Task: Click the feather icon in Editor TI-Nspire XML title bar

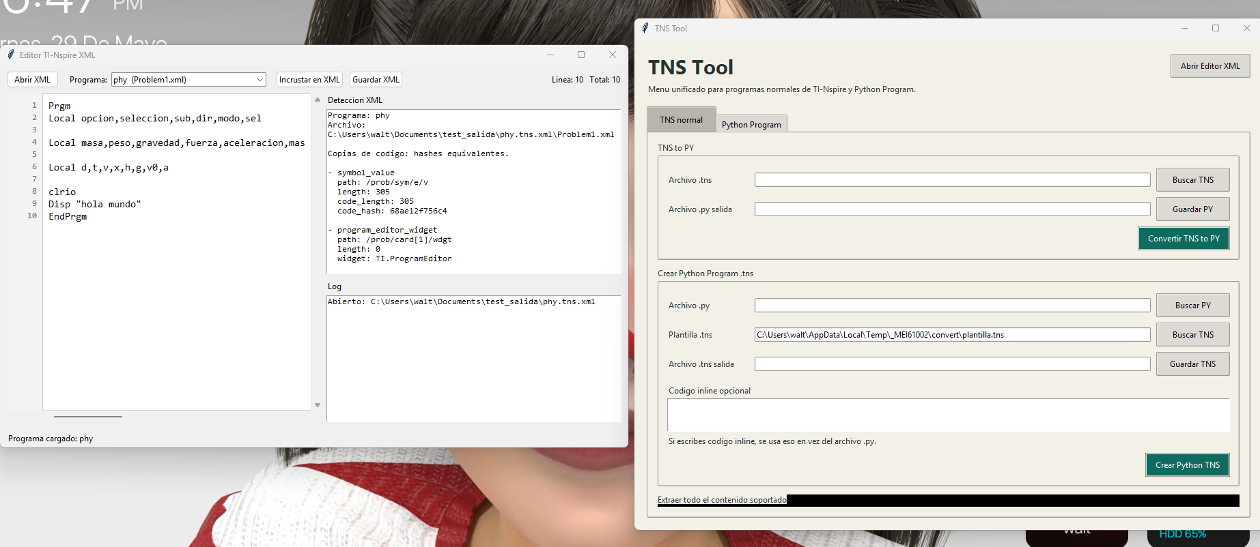Action: coord(11,55)
